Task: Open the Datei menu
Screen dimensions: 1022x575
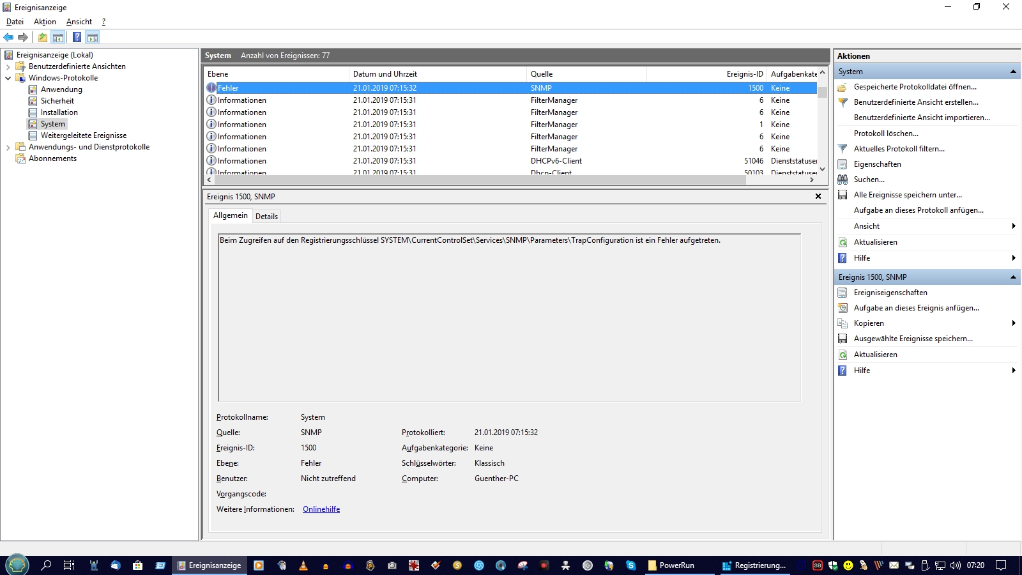Action: pos(15,22)
